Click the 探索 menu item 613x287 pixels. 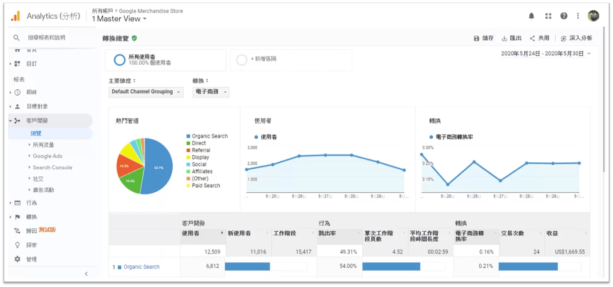(31, 245)
